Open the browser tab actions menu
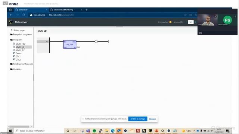 (x=10, y=10)
